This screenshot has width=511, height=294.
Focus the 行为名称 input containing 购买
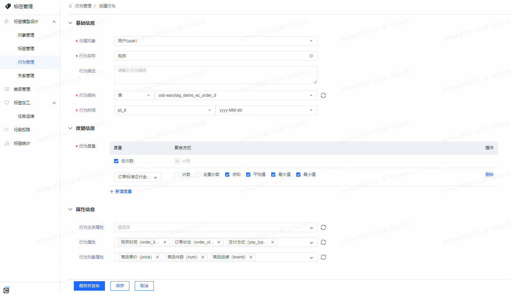pos(216,56)
